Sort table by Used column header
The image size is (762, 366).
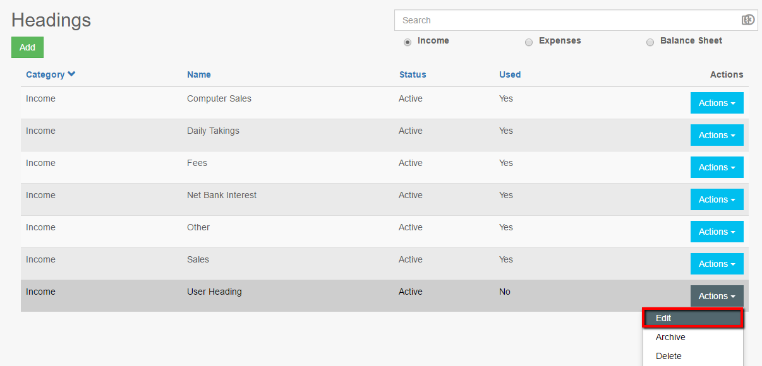pos(510,74)
